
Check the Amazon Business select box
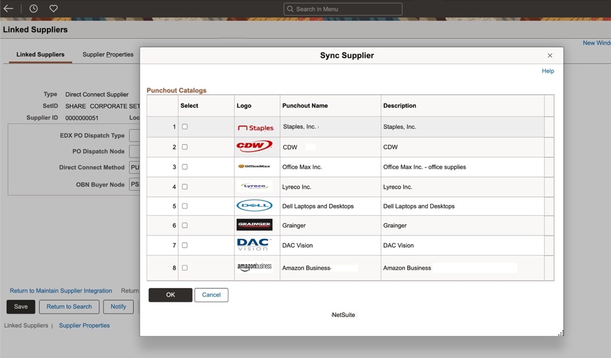click(184, 268)
